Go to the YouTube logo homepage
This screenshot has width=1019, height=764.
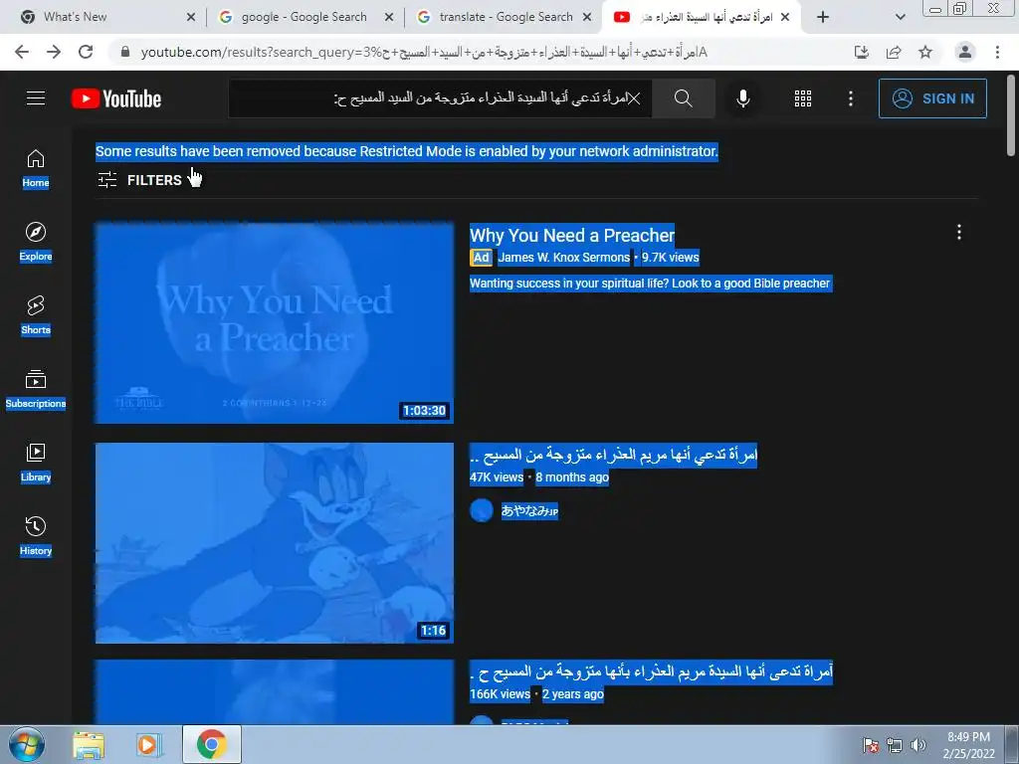116,98
